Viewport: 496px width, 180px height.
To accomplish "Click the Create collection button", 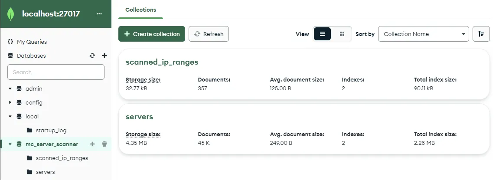I will pos(152,34).
